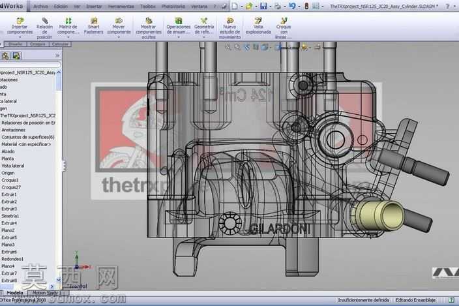
Task: Select the Relación de posición tool
Action: (44, 28)
